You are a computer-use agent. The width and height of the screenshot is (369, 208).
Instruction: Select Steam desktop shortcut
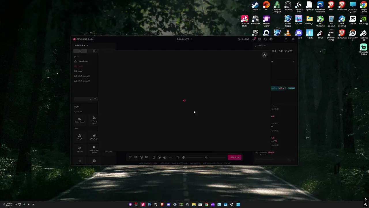click(255, 6)
